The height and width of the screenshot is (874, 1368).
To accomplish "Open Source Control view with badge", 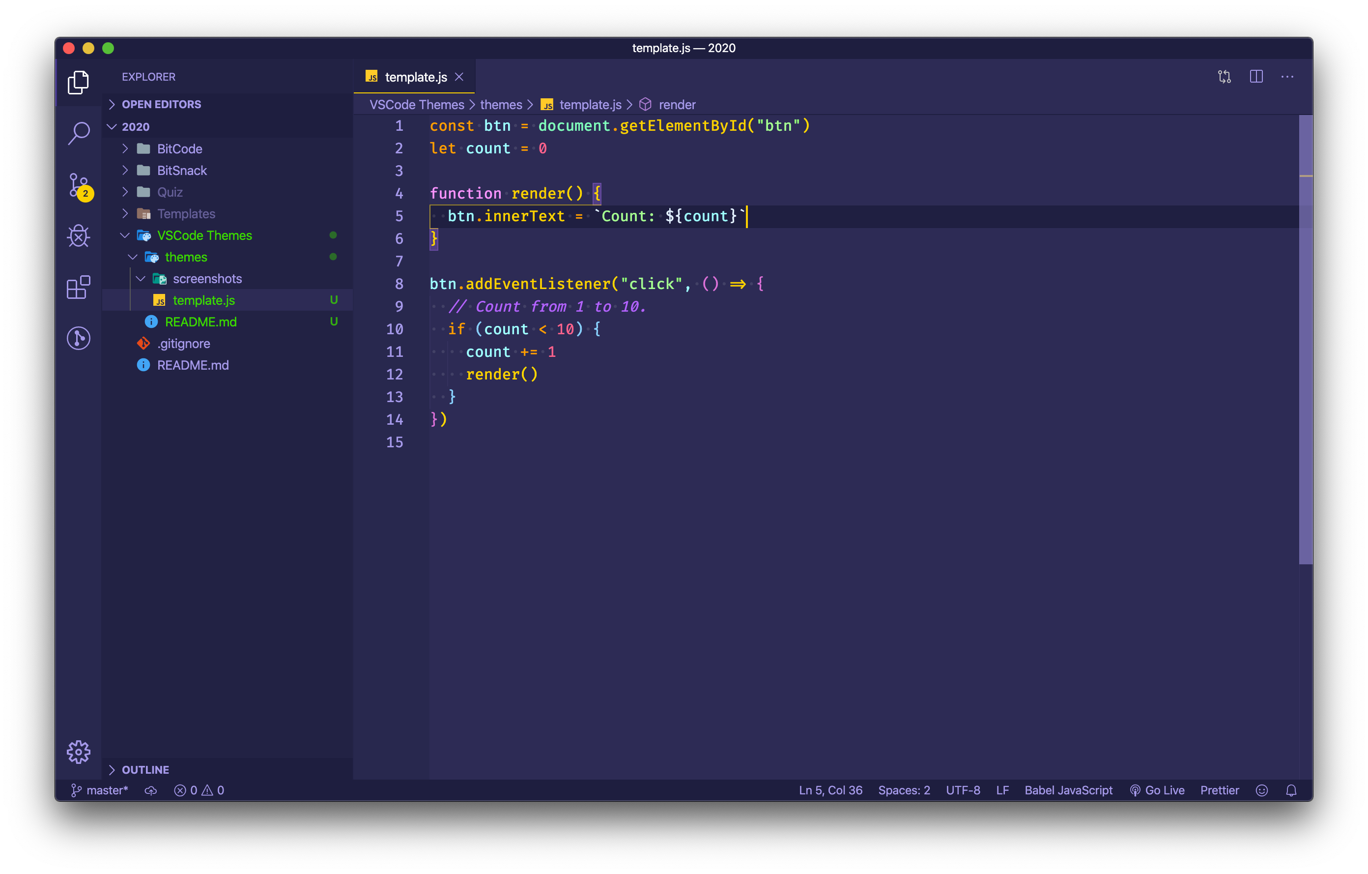I will (x=79, y=185).
